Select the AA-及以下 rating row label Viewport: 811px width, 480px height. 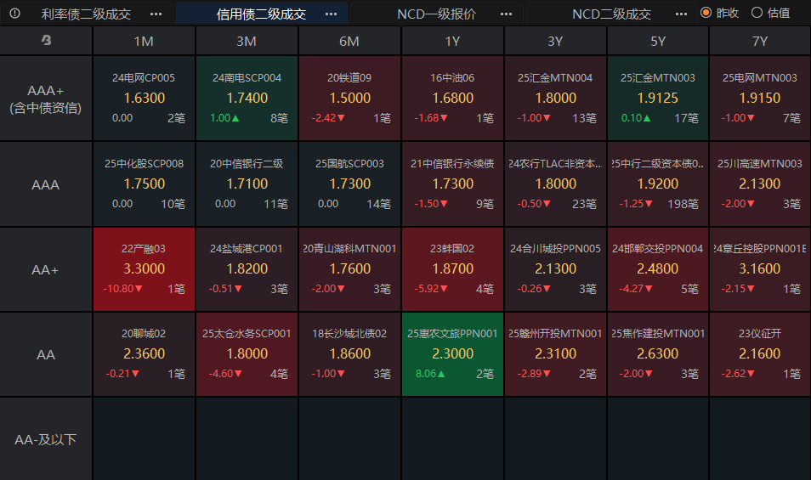pos(46,440)
